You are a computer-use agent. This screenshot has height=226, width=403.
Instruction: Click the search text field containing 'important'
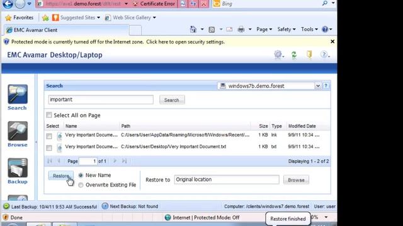(x=101, y=100)
